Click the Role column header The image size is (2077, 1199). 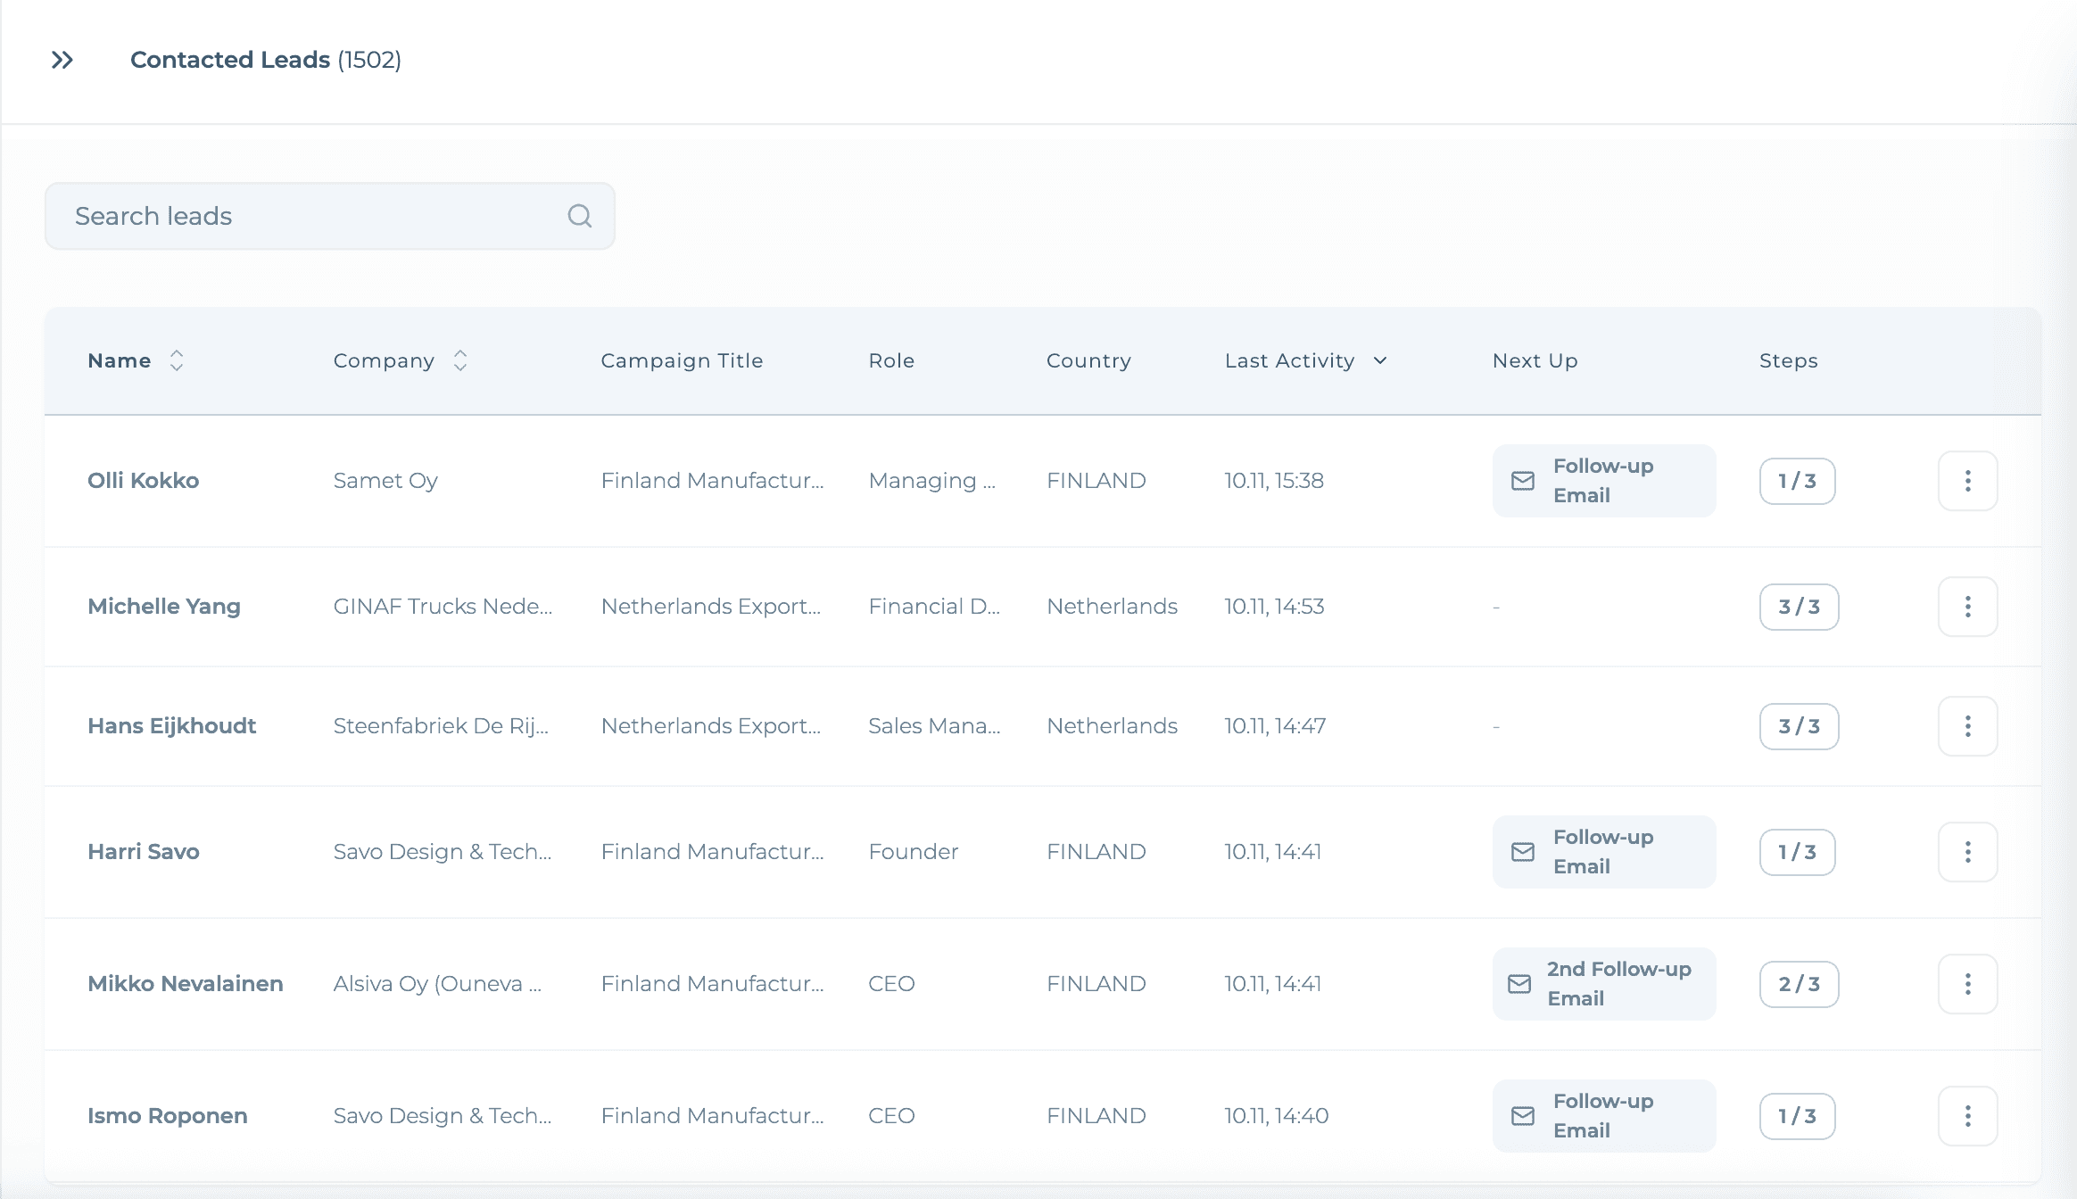pyautogui.click(x=891, y=360)
